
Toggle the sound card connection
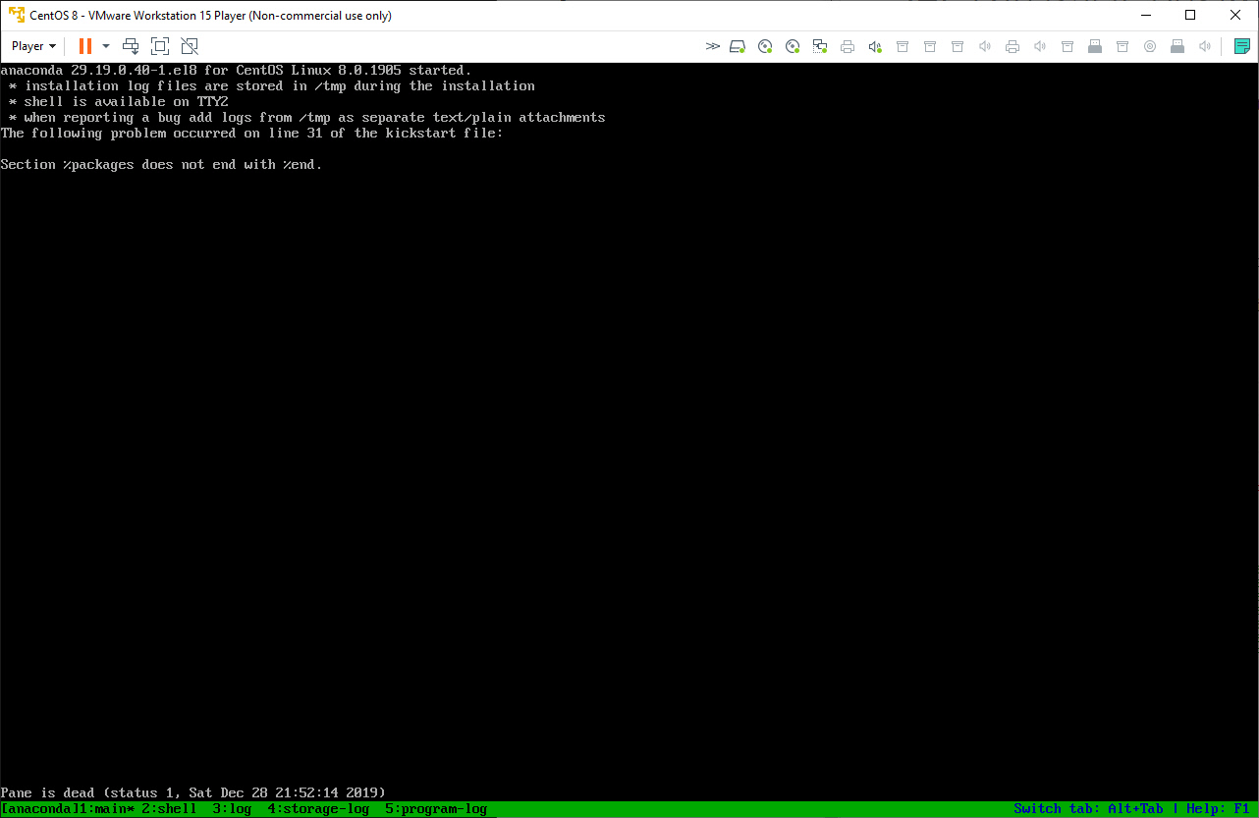pos(875,45)
